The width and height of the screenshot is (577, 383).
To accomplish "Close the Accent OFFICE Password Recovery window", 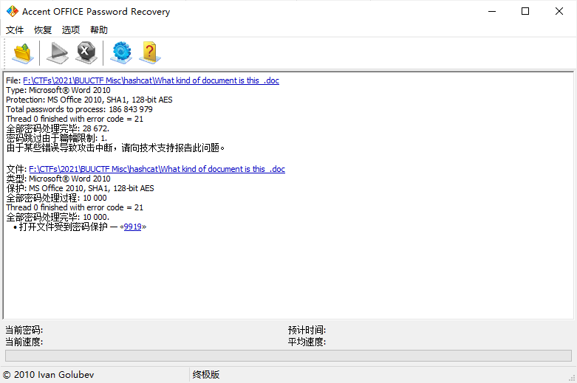I will click(x=559, y=12).
